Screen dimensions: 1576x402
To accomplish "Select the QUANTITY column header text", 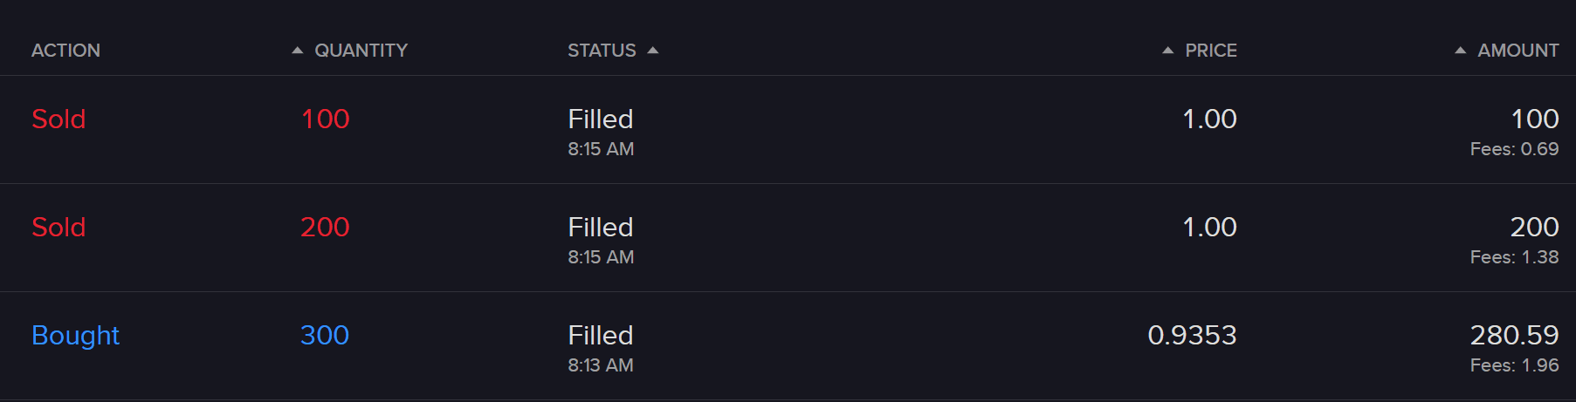I will pyautogui.click(x=361, y=51).
